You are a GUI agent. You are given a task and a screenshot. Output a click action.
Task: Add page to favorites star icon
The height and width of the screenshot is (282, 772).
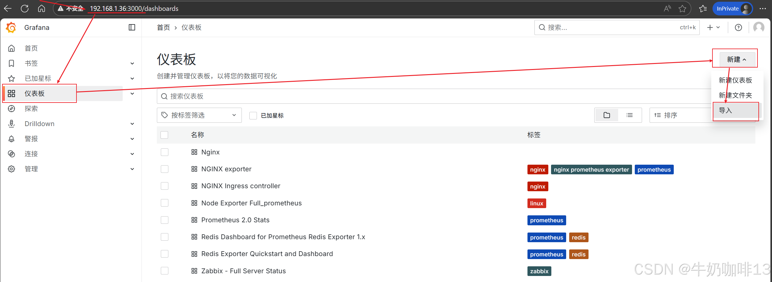point(682,8)
